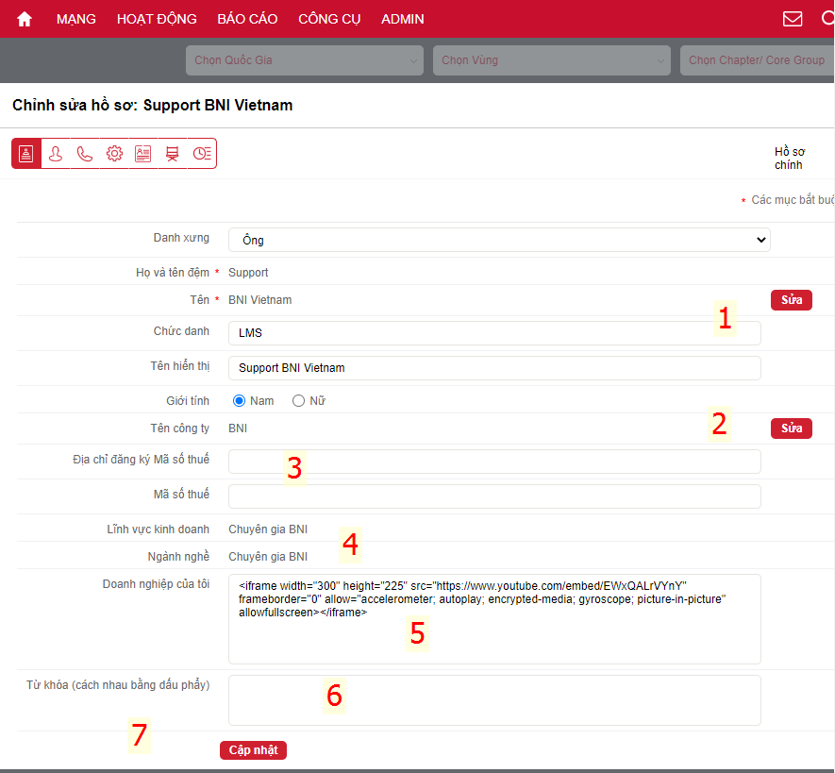The height and width of the screenshot is (773, 835).
Task: Click the 'Lĩnh vực kinh doanh' label
Action: tap(158, 529)
